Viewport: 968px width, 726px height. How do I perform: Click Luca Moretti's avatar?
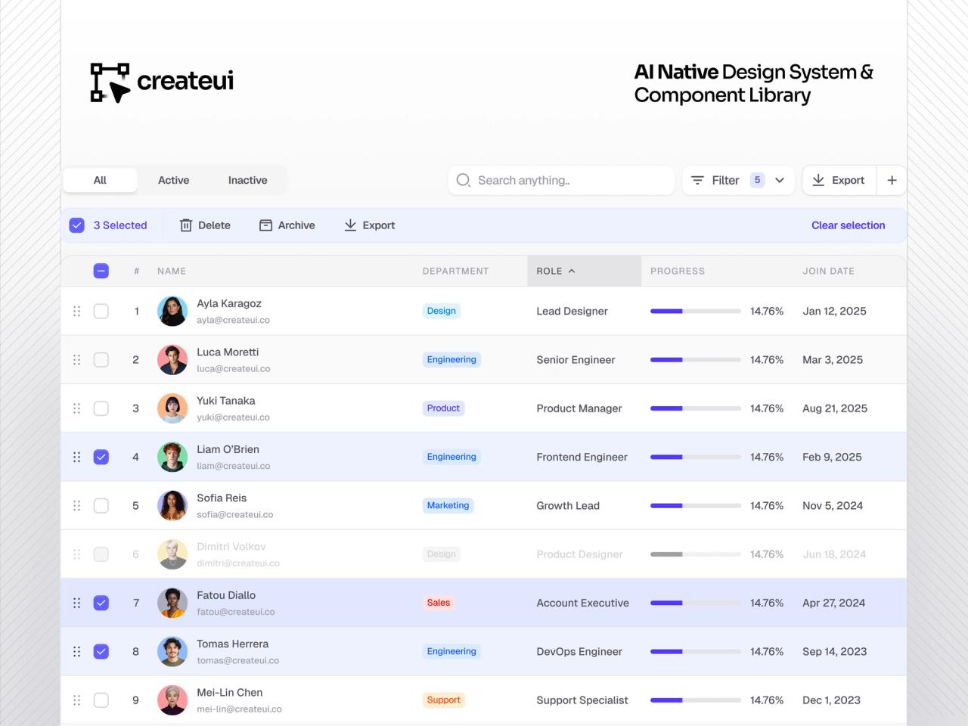(172, 360)
